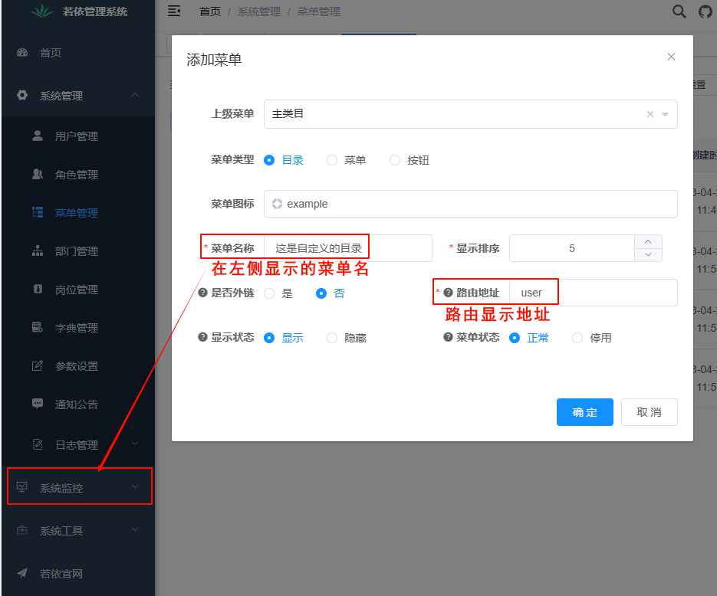Click the 系统管理 gear icon
This screenshot has height=596, width=717.
pyautogui.click(x=22, y=95)
